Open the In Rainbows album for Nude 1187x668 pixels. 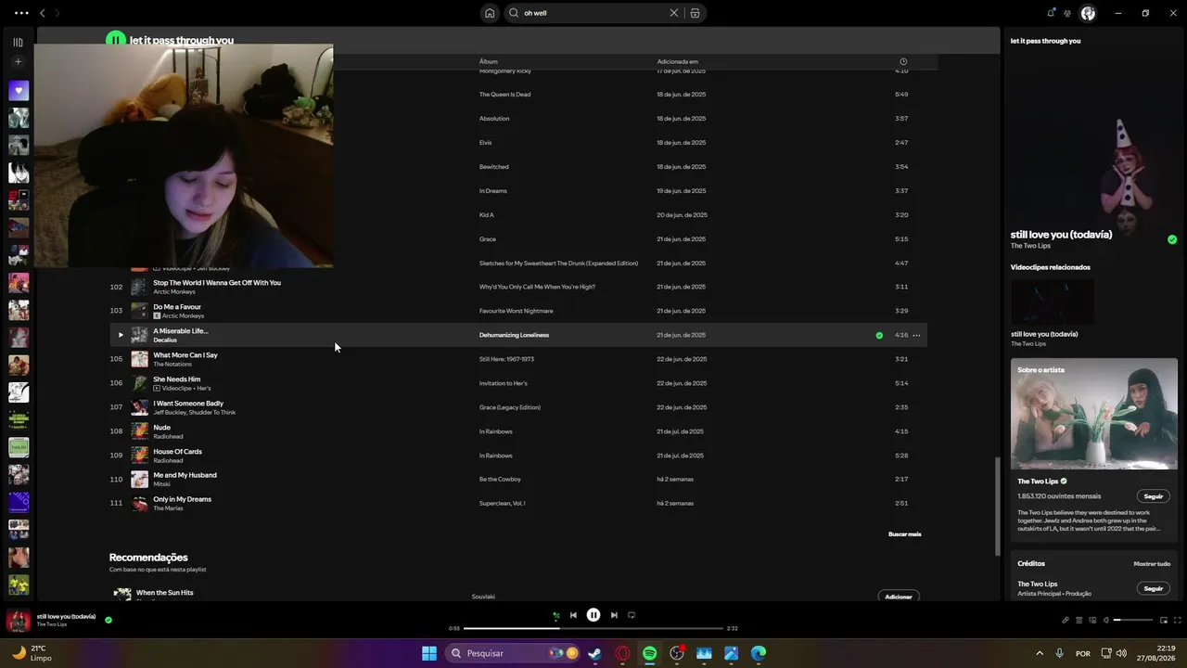tap(495, 431)
